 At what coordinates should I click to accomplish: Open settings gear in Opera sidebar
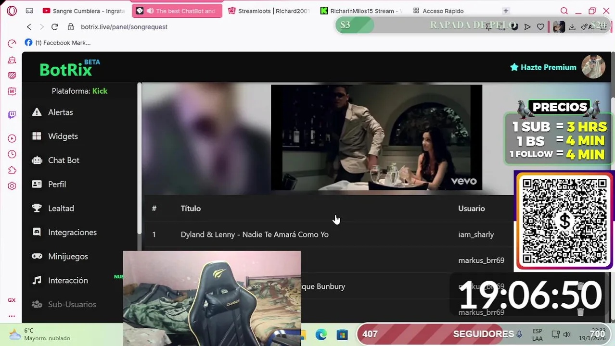pyautogui.click(x=12, y=186)
